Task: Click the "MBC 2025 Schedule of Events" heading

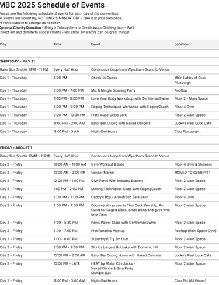Action: 52,5
